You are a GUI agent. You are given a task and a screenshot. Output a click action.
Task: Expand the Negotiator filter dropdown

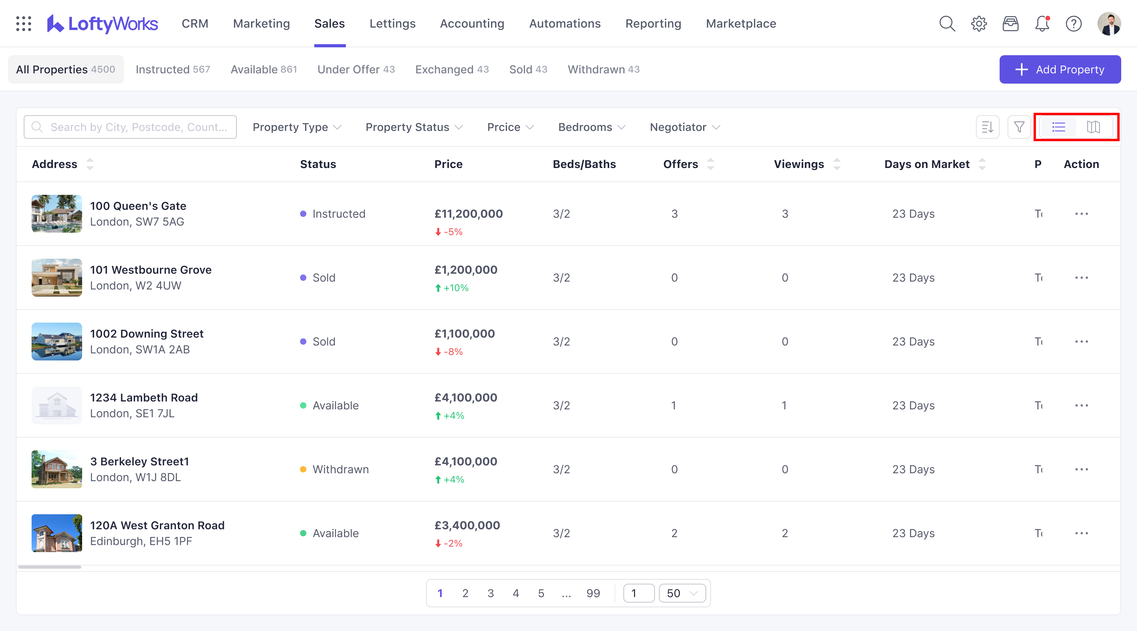685,127
